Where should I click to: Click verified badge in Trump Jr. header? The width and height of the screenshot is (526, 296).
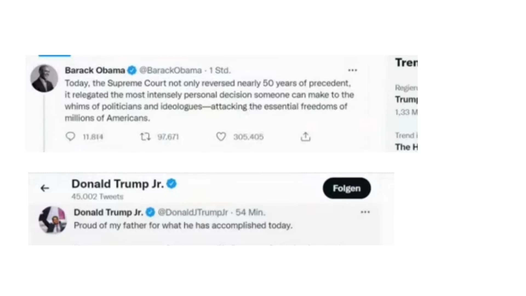(x=171, y=184)
